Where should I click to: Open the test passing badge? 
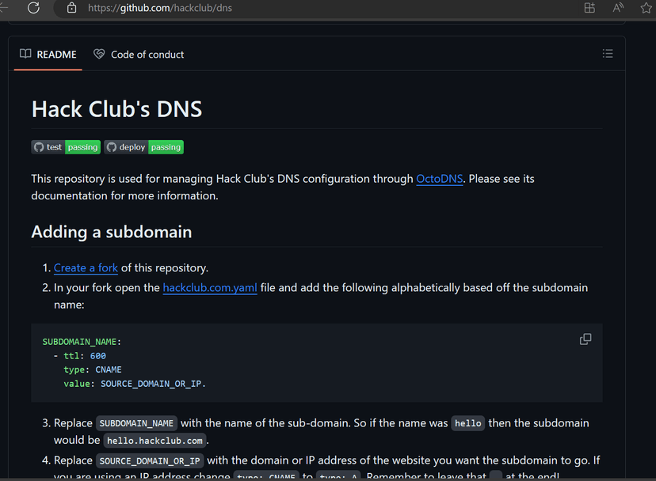pyautogui.click(x=66, y=147)
